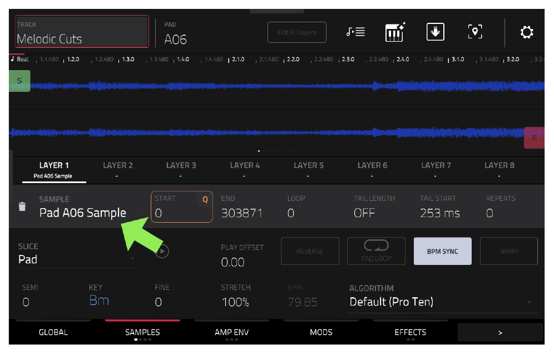This screenshot has height=354, width=554.
Task: Enable the Warp button
Action: [509, 251]
